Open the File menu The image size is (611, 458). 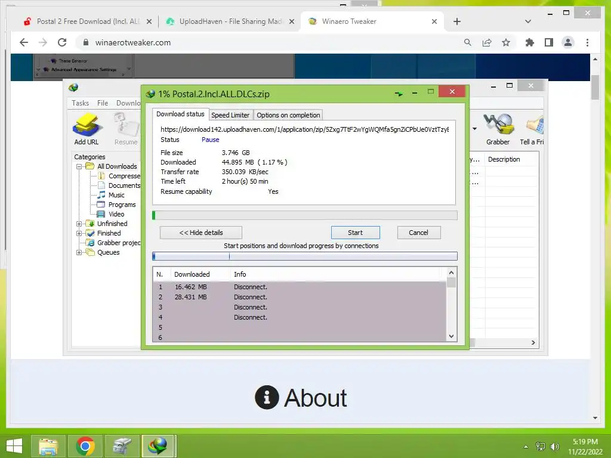(103, 103)
